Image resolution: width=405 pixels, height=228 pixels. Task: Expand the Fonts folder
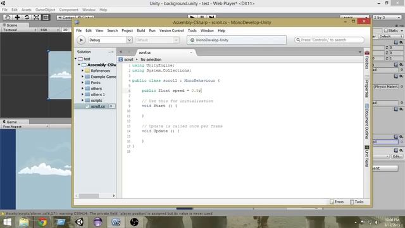click(82, 82)
